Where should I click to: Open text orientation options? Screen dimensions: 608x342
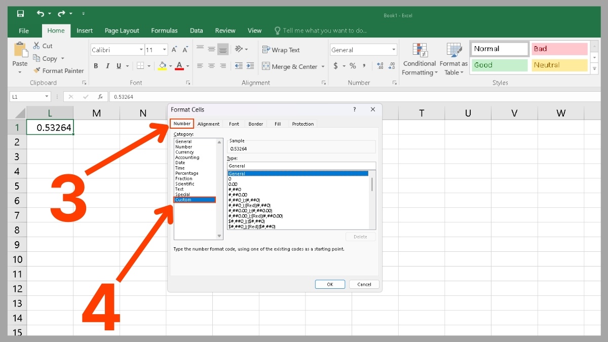pos(239,49)
